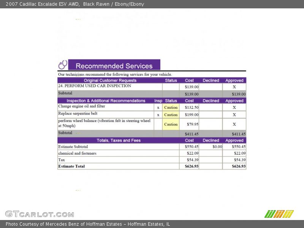Viewport: 304px width, 228px height.
Task: Click the $550.45 Estimate Subtotal cost value
Action: point(192,147)
